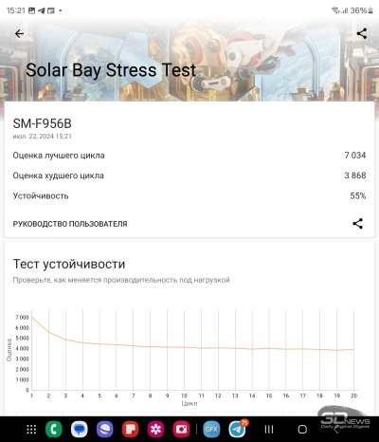This screenshot has width=379, height=442.
Task: Share the result using the header share icon
Action: (362, 33)
